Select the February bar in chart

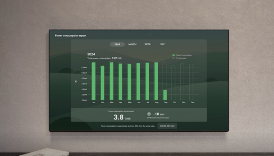coord(102,83)
